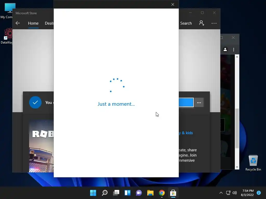Open the Widgets panel from the taskbar
Screen dimensions: 266x199
click(127, 193)
